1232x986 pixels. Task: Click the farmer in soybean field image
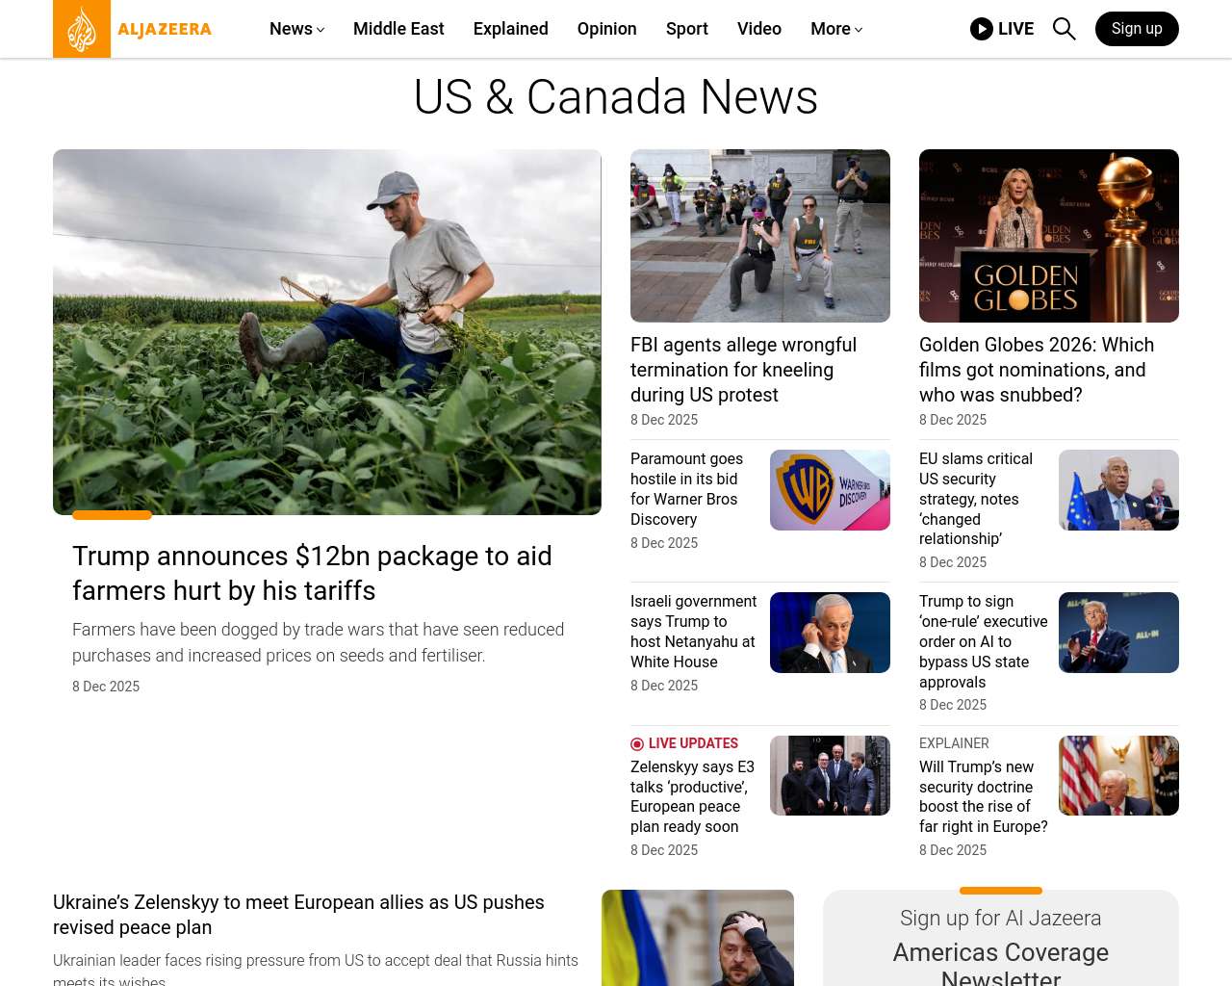coord(327,332)
